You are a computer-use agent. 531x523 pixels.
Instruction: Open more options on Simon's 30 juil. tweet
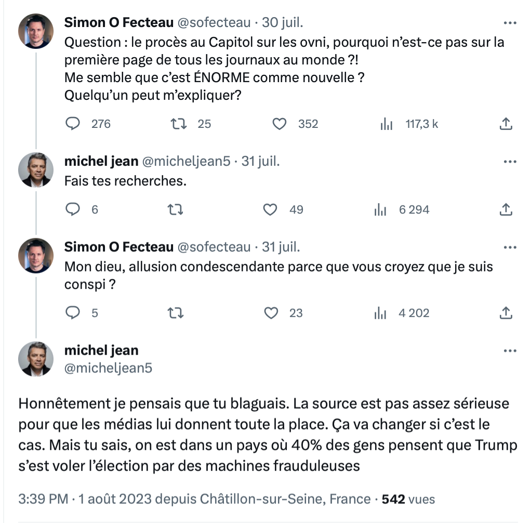coord(510,23)
